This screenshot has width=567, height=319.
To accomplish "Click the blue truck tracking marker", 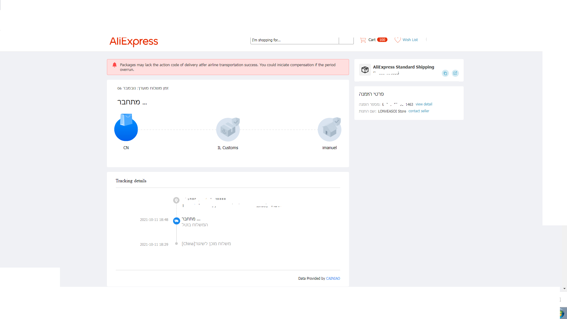I will pos(176,221).
